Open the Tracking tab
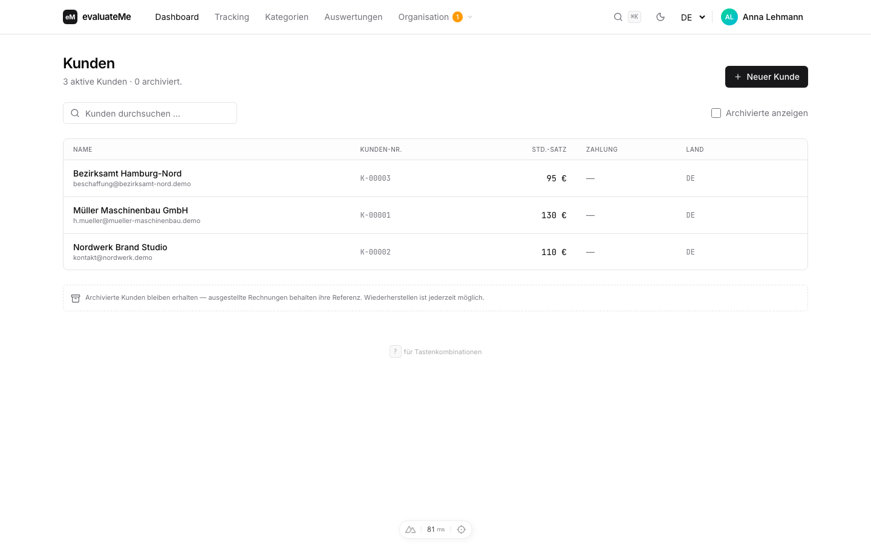The width and height of the screenshot is (871, 544). click(232, 17)
